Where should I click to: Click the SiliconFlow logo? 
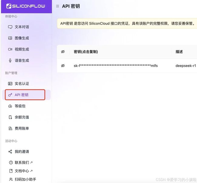point(26,6)
